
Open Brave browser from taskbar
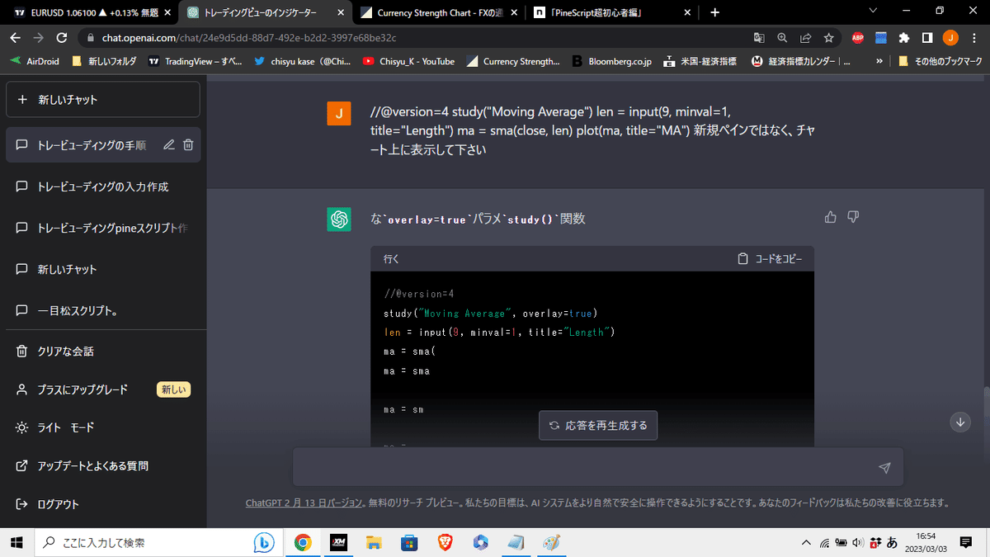[x=445, y=542]
